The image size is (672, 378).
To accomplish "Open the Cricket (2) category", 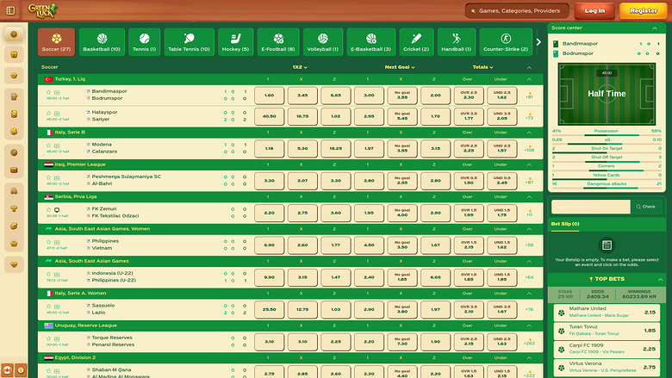I will (x=416, y=42).
